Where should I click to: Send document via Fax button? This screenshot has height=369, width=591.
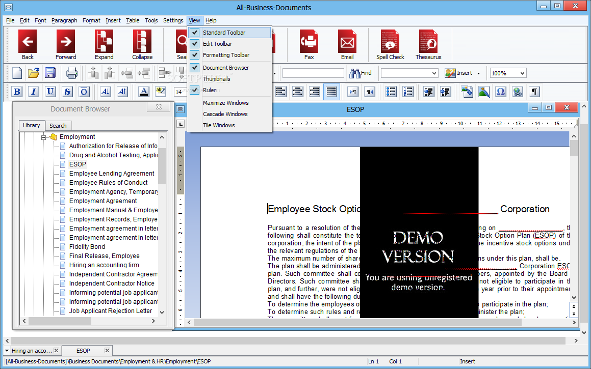tap(309, 45)
